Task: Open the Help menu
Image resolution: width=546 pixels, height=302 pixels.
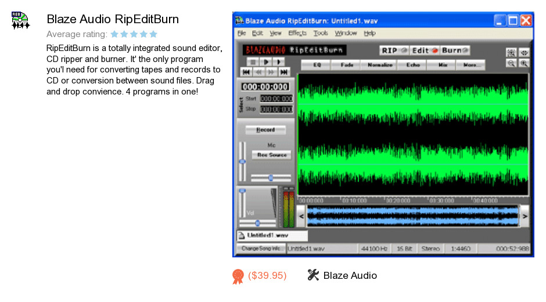Action: (369, 34)
